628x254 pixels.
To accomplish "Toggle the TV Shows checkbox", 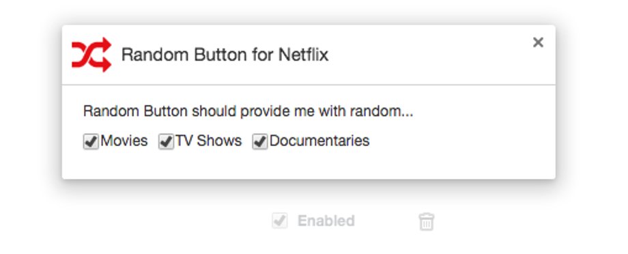I will [x=166, y=141].
